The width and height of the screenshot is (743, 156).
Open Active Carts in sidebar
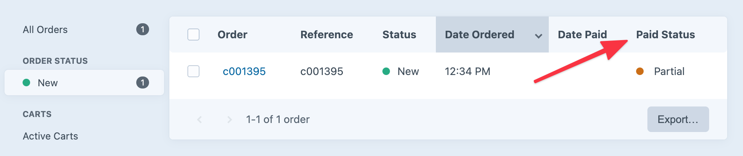[50, 136]
